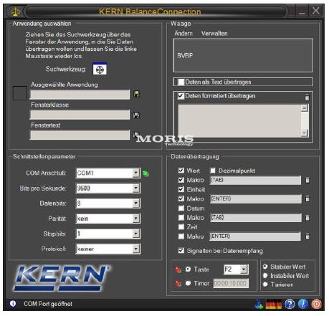Screen dimensions: 329x316
Task: Click the Timer interval field
Action: pyautogui.click(x=231, y=283)
